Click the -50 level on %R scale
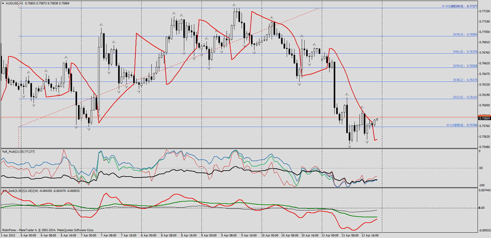Image resolution: width=491 pixels, height=238 pixels. point(481,168)
